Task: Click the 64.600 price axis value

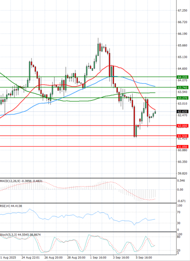Action: [182, 69]
